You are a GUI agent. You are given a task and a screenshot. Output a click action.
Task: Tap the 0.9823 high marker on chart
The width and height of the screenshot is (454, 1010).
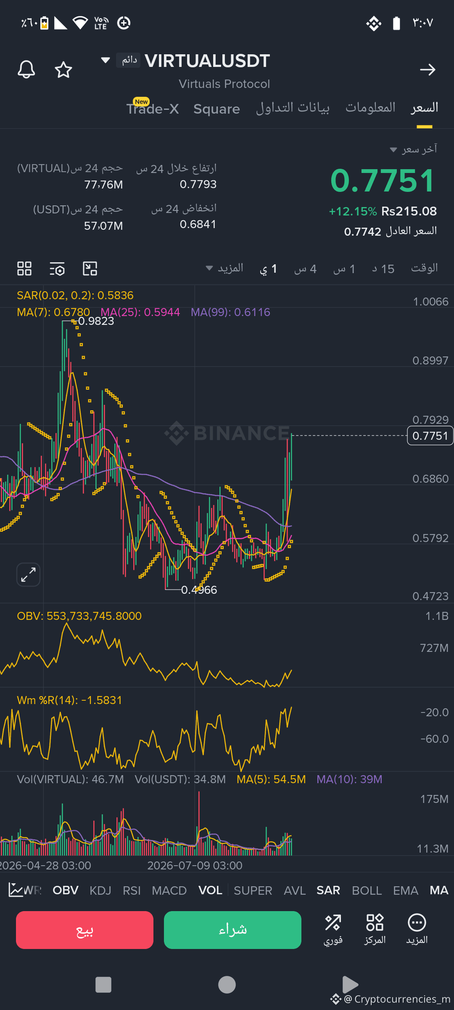click(96, 321)
